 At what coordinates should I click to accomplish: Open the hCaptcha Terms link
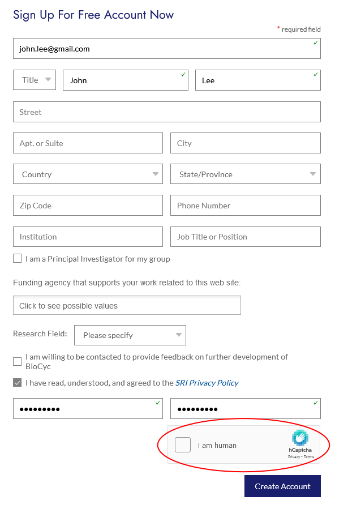pyautogui.click(x=309, y=456)
